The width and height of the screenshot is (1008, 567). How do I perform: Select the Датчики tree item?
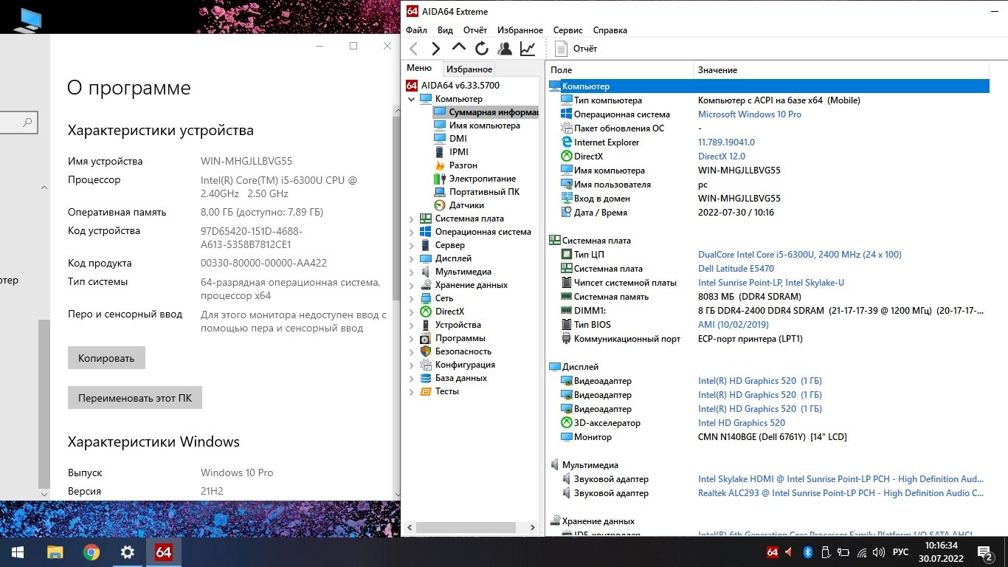(x=459, y=205)
